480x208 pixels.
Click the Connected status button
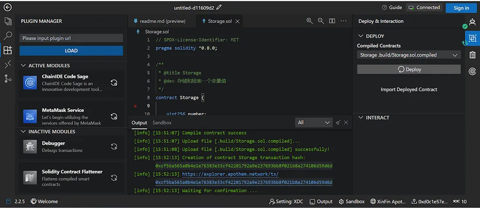[x=424, y=7]
